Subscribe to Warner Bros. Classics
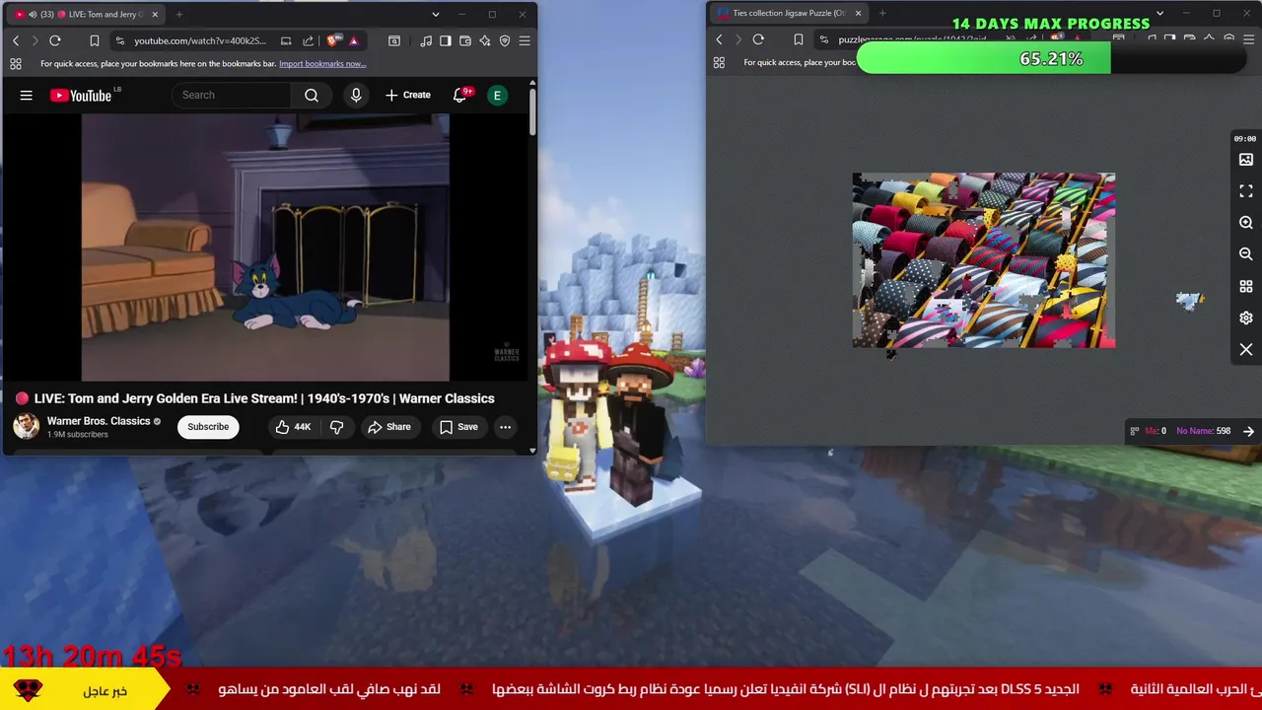The image size is (1262, 710). [x=208, y=427]
